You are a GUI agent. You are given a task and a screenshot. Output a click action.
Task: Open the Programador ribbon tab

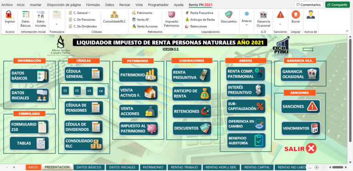158,5
